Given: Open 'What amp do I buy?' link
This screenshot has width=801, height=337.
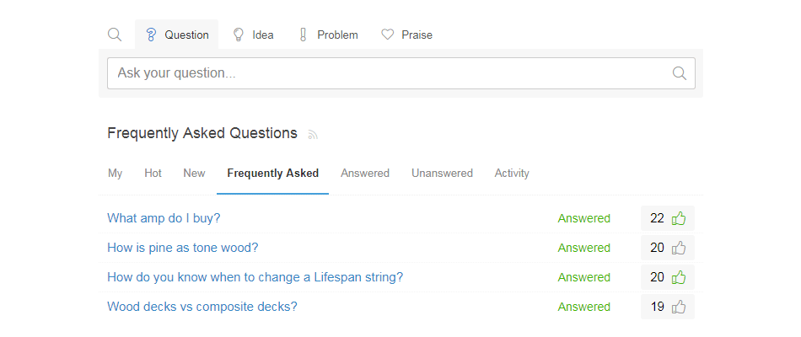Looking at the screenshot, I should [164, 218].
